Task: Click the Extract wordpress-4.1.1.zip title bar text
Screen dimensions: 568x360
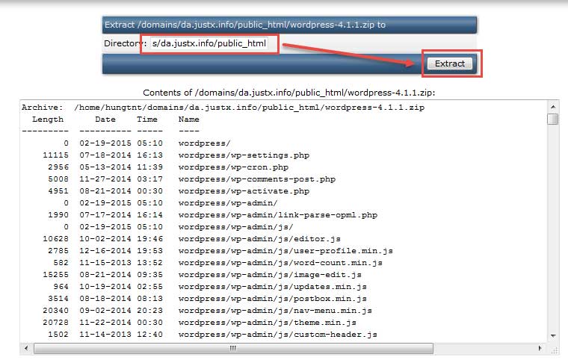Action: point(245,25)
